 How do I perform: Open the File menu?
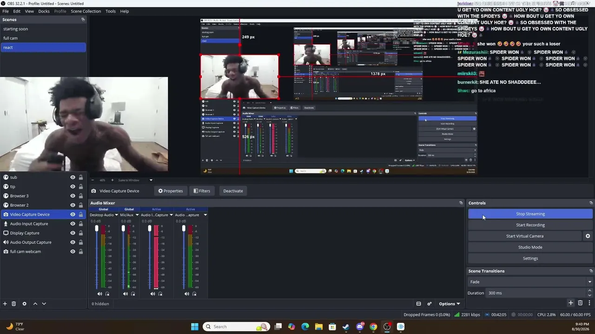6,11
